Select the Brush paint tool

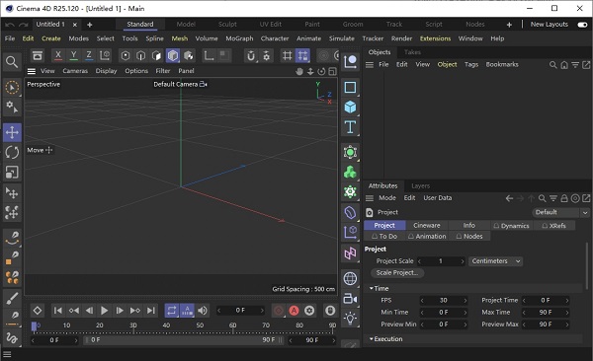pyautogui.click(x=12, y=298)
